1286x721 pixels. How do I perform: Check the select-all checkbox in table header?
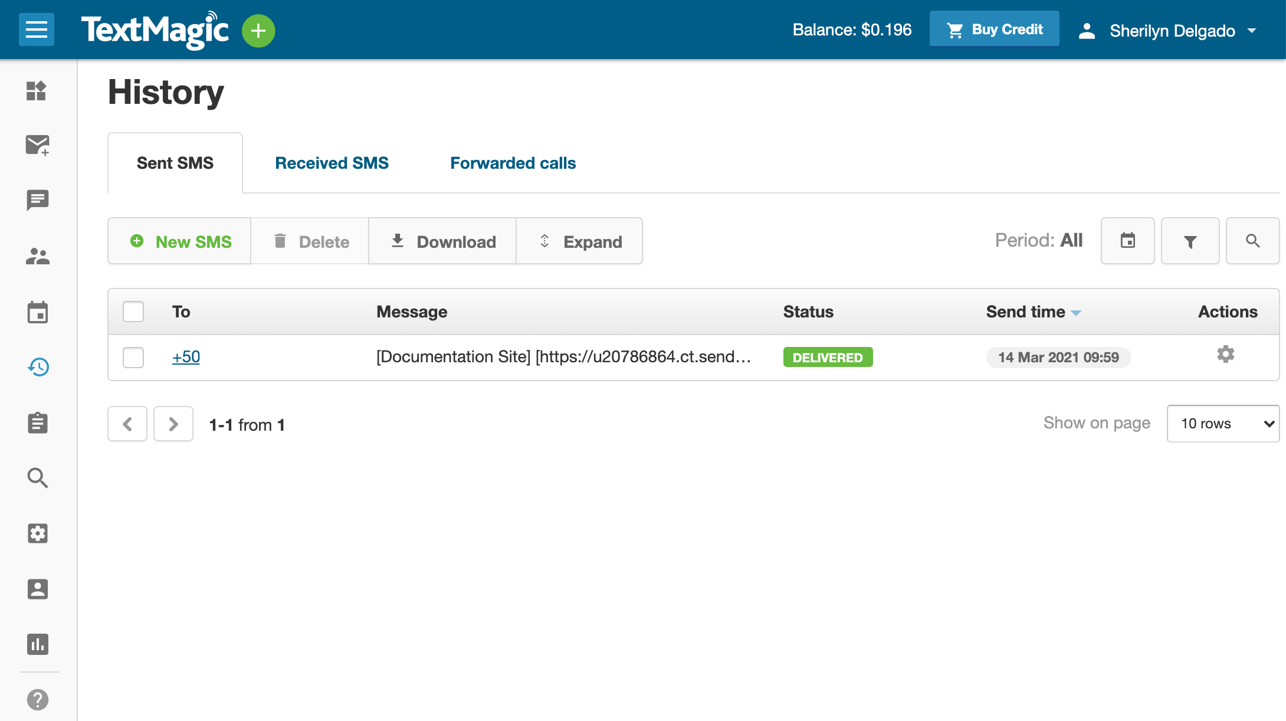(133, 312)
